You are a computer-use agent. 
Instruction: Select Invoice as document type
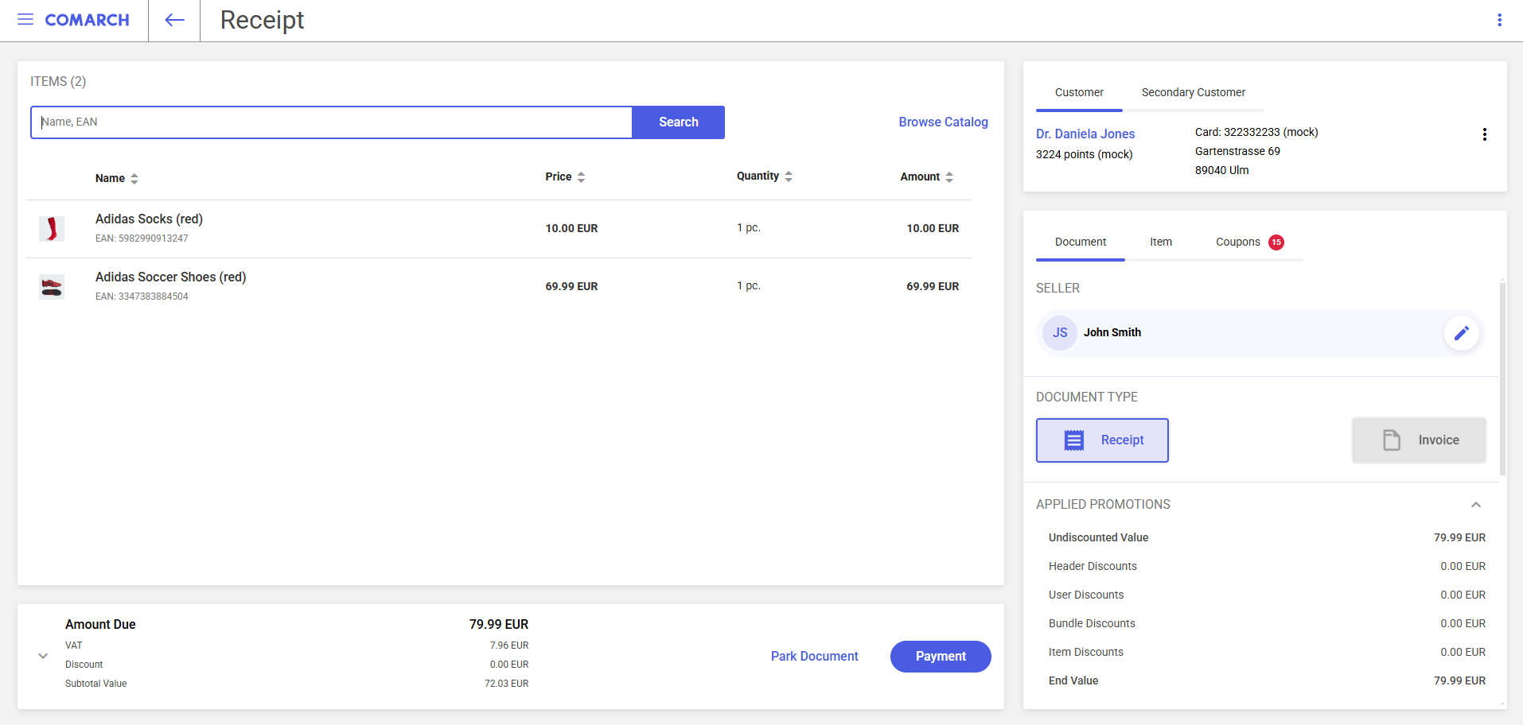[x=1419, y=440]
